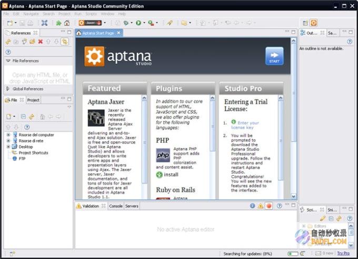Switch to the Servers tab
The width and height of the screenshot is (358, 259).
click(x=132, y=206)
